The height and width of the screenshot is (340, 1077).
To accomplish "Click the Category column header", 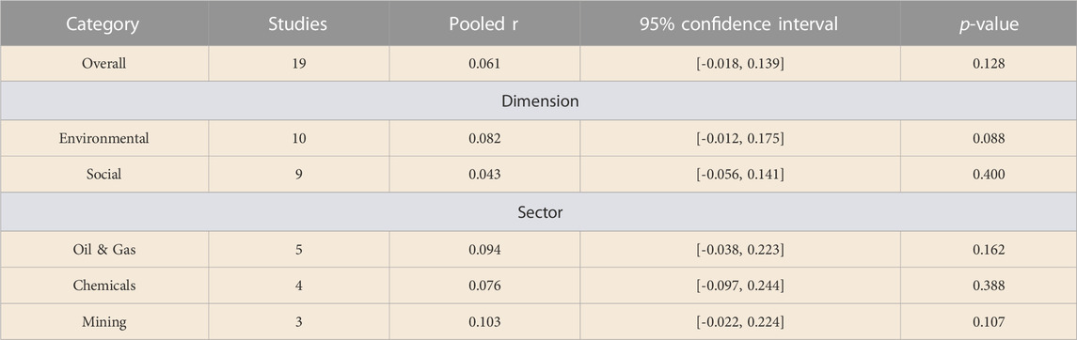I will 103,24.
